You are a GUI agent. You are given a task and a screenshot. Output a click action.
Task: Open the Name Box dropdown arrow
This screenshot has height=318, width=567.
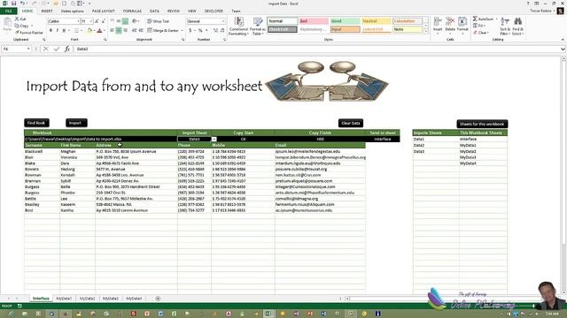[28, 49]
